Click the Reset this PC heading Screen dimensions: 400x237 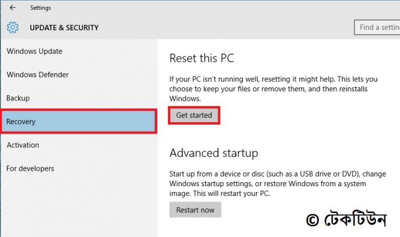[x=202, y=58]
